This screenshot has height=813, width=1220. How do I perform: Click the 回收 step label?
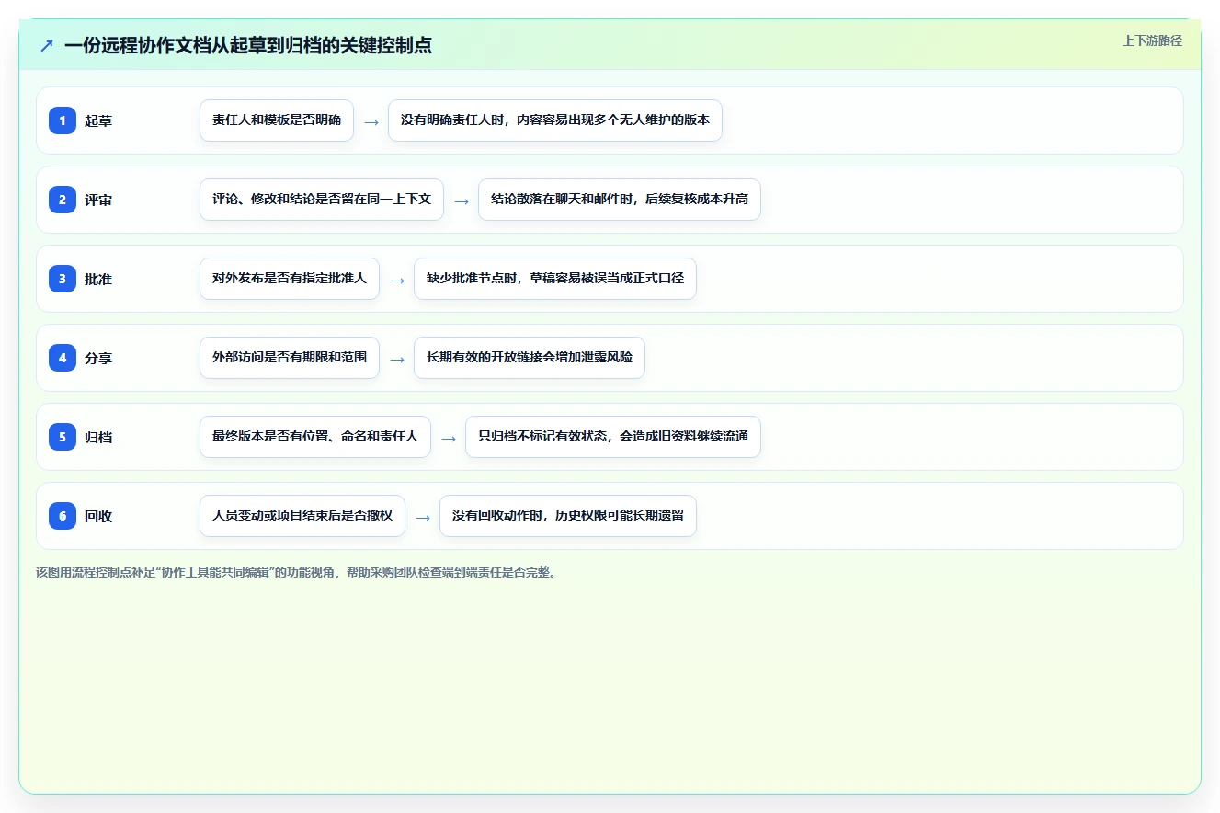(x=98, y=516)
